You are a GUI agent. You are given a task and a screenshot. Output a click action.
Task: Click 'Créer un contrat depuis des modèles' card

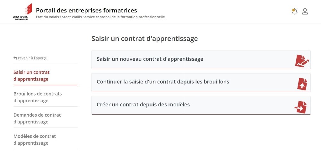pos(143,104)
